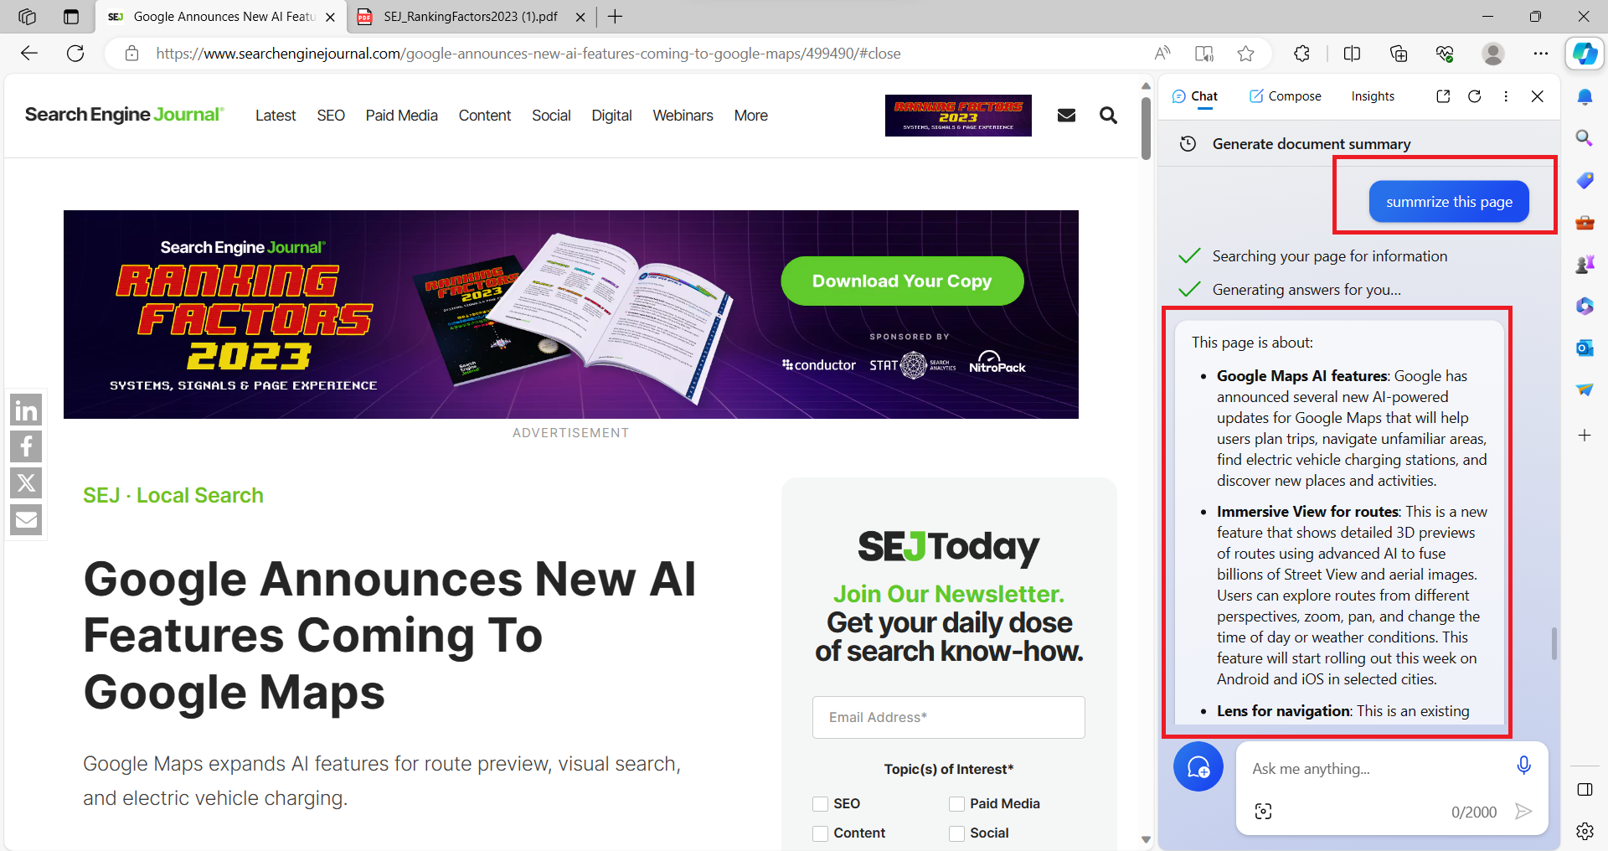Refresh the Copilot chat panel
1608x851 pixels.
pyautogui.click(x=1474, y=96)
